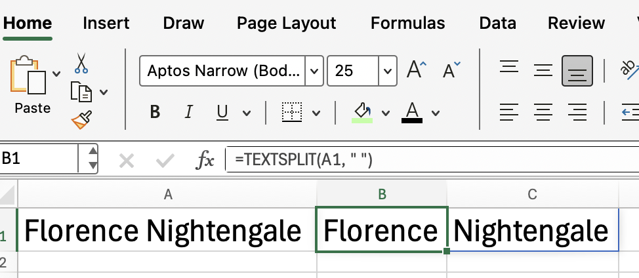The width and height of the screenshot is (639, 278).
Task: Click the fill handle on cell B1
Action: click(446, 250)
